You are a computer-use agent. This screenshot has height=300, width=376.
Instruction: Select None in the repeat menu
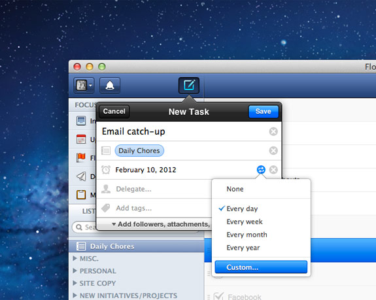pos(261,189)
